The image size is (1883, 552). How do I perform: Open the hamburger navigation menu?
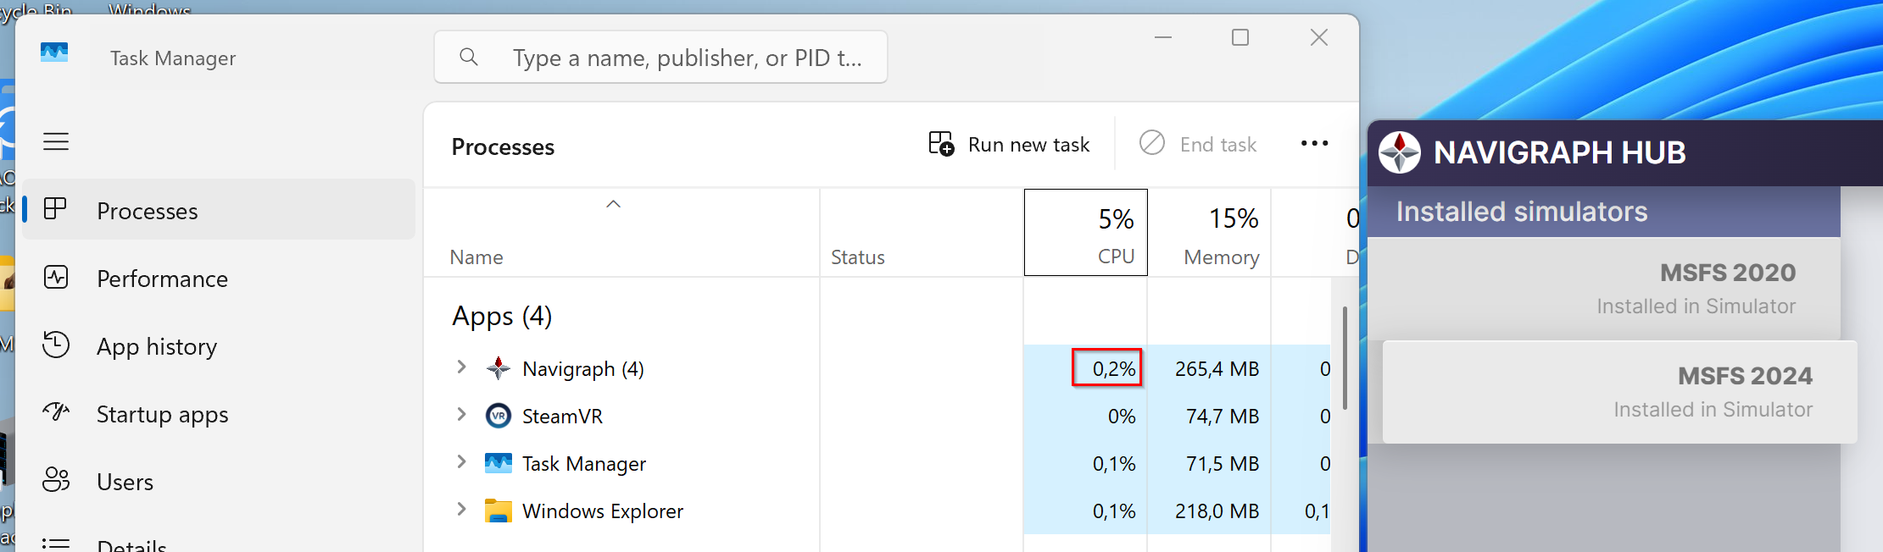(x=56, y=141)
